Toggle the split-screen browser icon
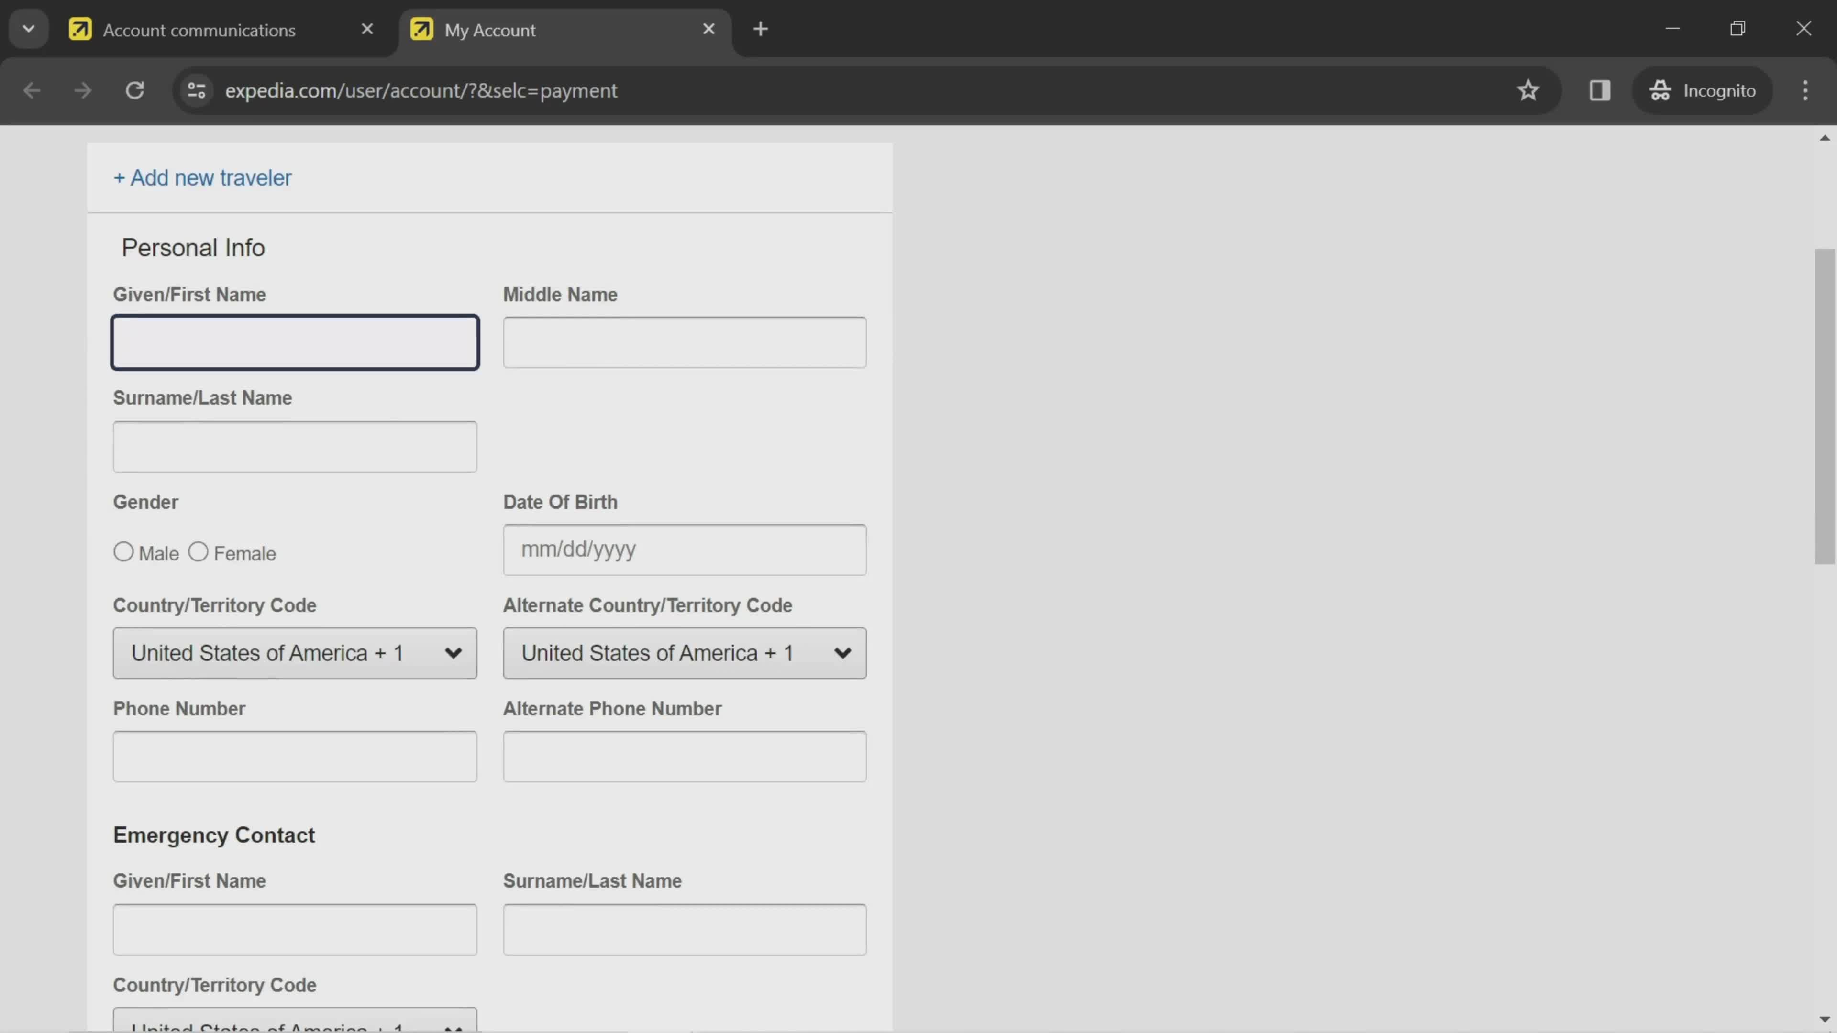Screen dimensions: 1837x1033 point(1600,89)
